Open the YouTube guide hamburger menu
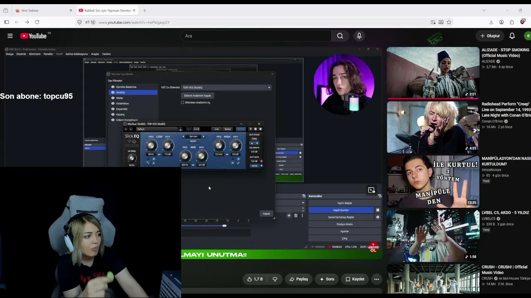This screenshot has width=531, height=298. click(x=10, y=36)
